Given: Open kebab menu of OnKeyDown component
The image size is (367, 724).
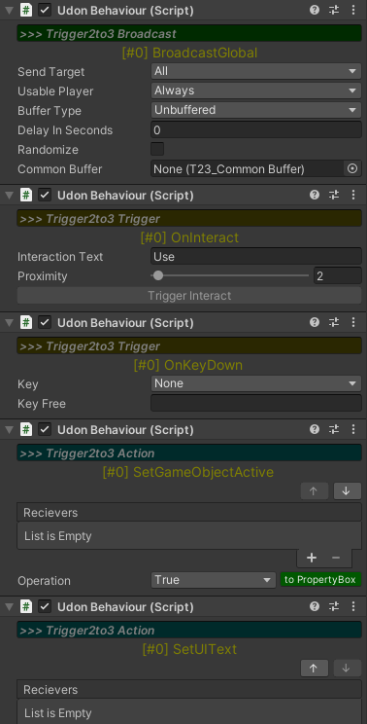Looking at the screenshot, I should [353, 323].
